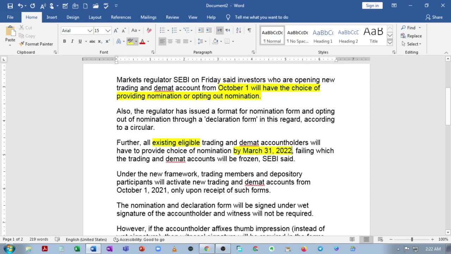Switch to the References tab
This screenshot has height=254, width=451.
click(x=121, y=17)
